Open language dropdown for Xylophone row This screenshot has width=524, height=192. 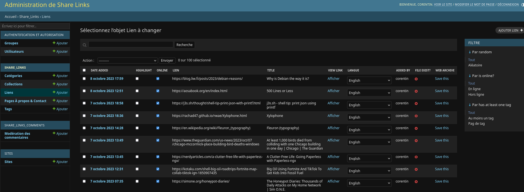(x=369, y=117)
